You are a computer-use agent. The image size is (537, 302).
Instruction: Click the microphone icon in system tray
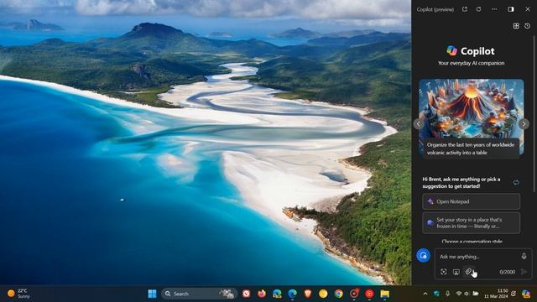pos(447,294)
